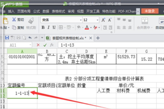Align text to bottom
This screenshot has width=164, height=109.
130,20
